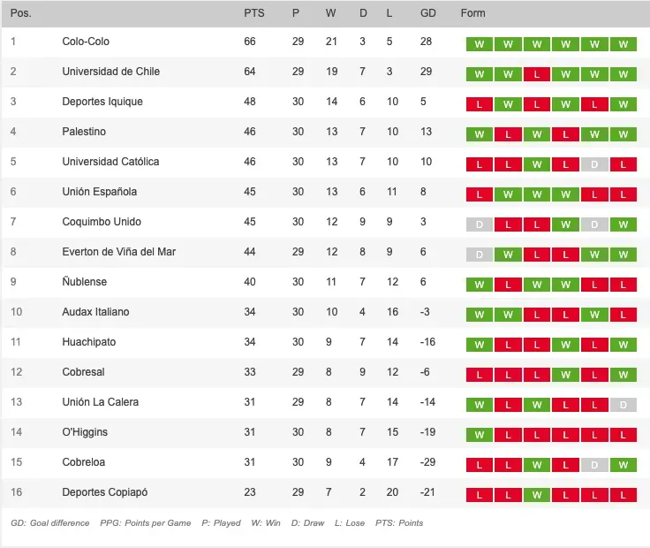Sort table by the GD column header
The width and height of the screenshot is (650, 548).
(x=427, y=13)
